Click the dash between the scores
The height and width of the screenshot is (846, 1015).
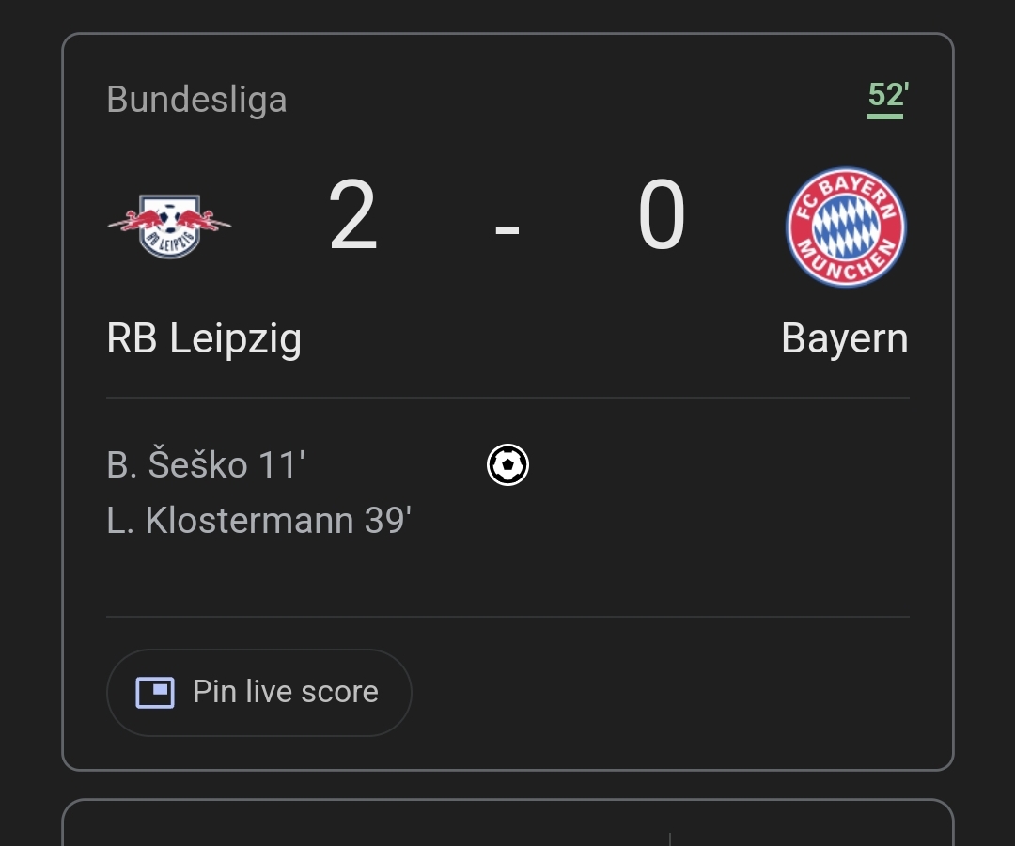pos(507,227)
